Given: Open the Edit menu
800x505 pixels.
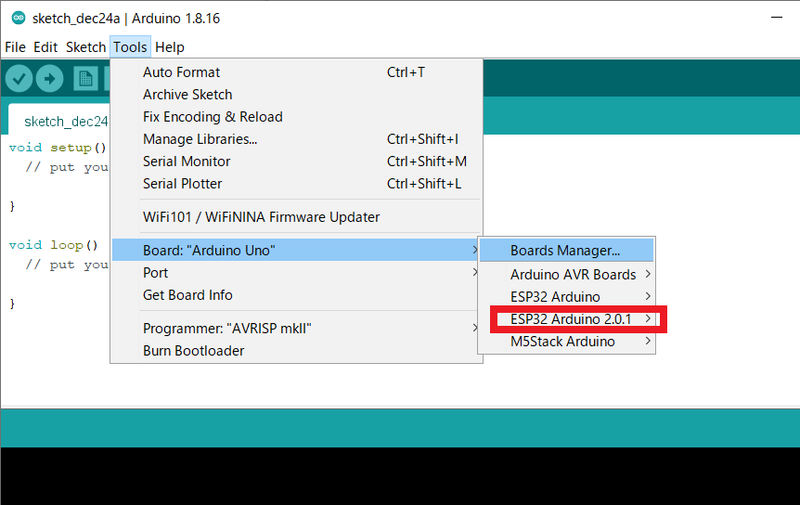Looking at the screenshot, I should click(x=45, y=46).
